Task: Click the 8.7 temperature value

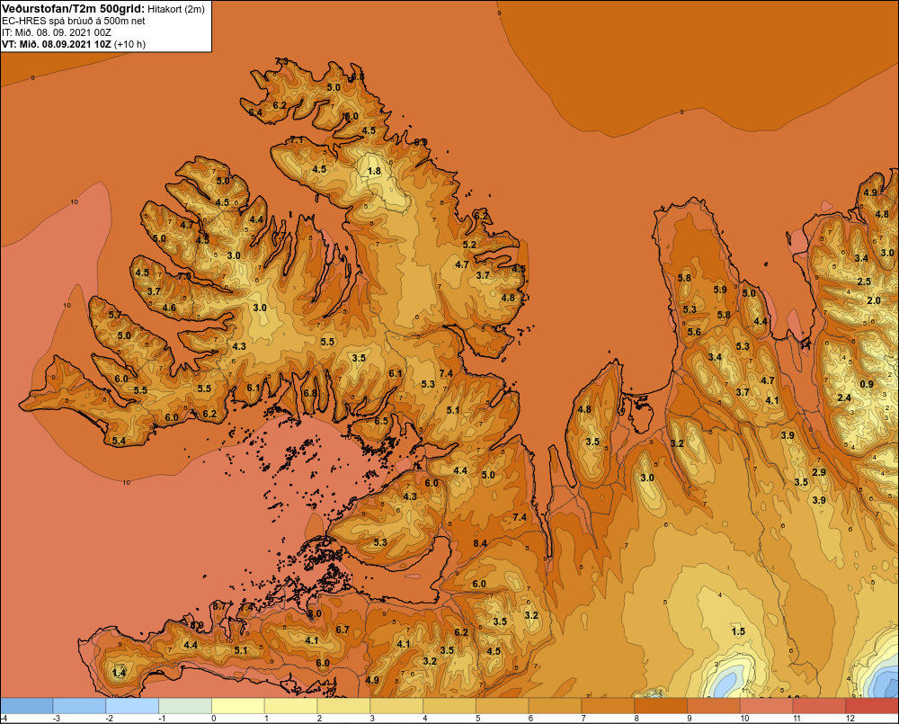Action: click(x=219, y=606)
